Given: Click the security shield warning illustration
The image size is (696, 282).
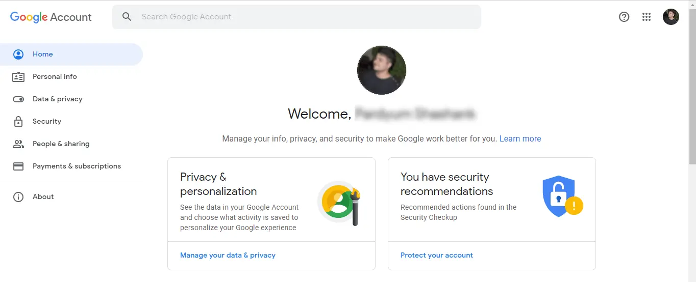Looking at the screenshot, I should point(562,197).
